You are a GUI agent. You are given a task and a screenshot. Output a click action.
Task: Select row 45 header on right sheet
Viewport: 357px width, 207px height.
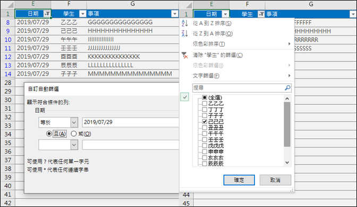point(186,203)
